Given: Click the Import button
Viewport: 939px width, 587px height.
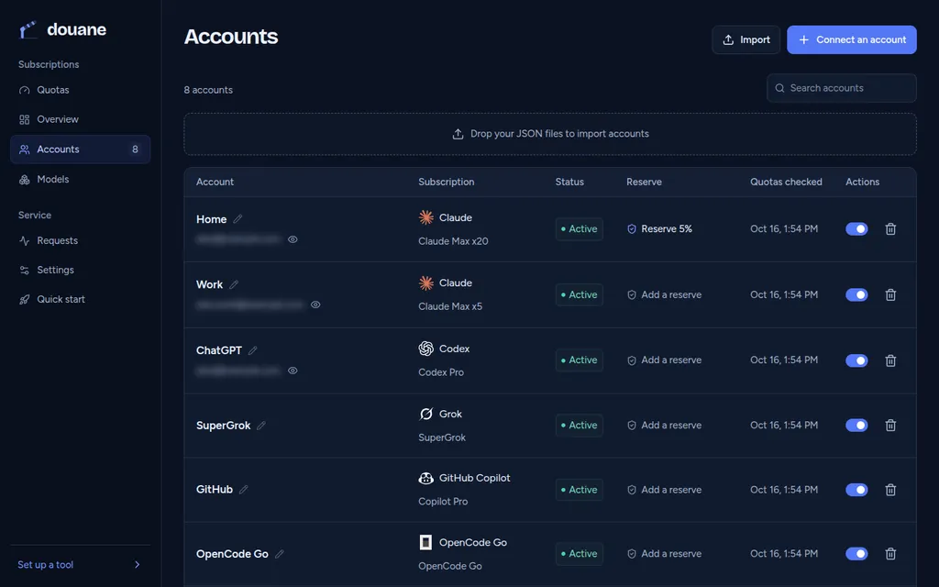Looking at the screenshot, I should coord(746,39).
